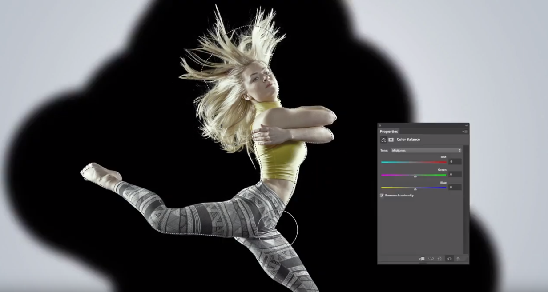Open the Properties panel flyout menu
This screenshot has width=548, height=292.
pyautogui.click(x=466, y=131)
